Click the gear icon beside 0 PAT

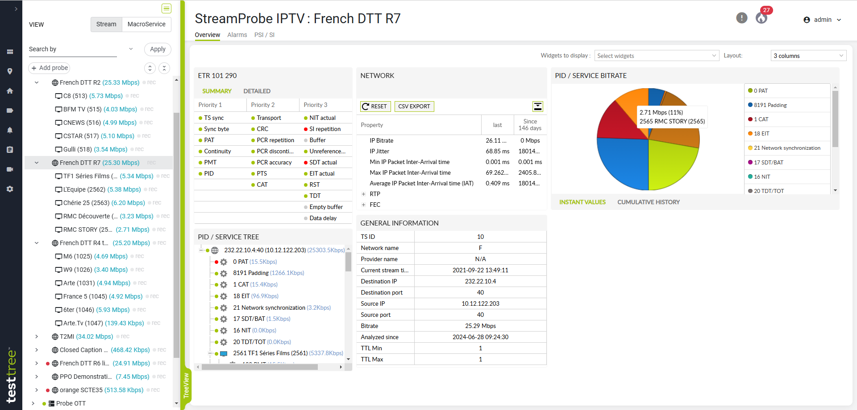pyautogui.click(x=224, y=262)
